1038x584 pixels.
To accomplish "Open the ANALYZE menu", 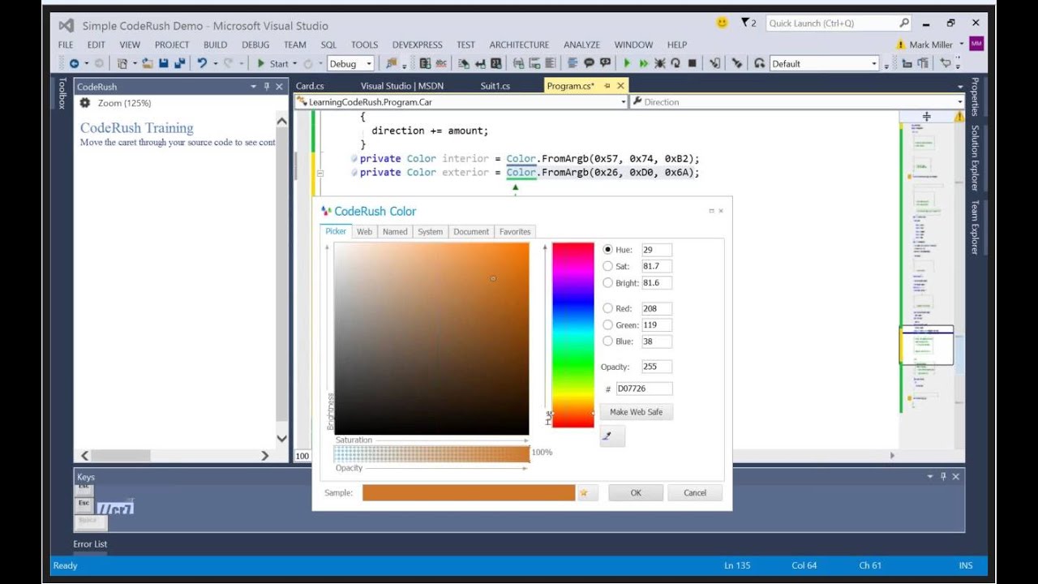I will pos(581,45).
